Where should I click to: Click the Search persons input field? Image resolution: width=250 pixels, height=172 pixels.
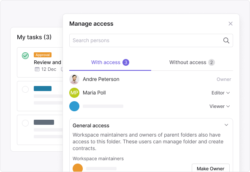coord(151,40)
